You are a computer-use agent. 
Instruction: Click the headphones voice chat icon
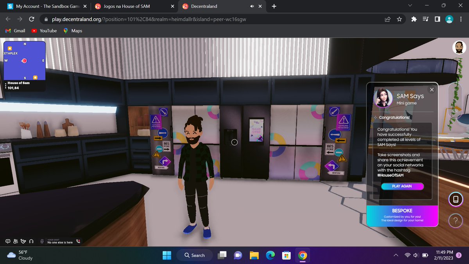[x=31, y=241]
